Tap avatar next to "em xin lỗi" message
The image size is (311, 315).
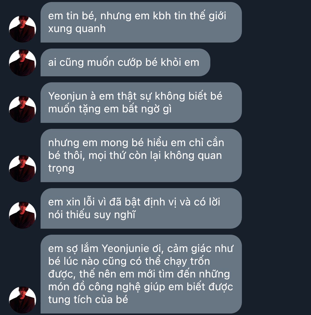[23, 215]
